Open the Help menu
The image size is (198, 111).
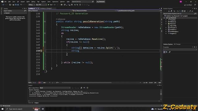click(x=68, y=2)
